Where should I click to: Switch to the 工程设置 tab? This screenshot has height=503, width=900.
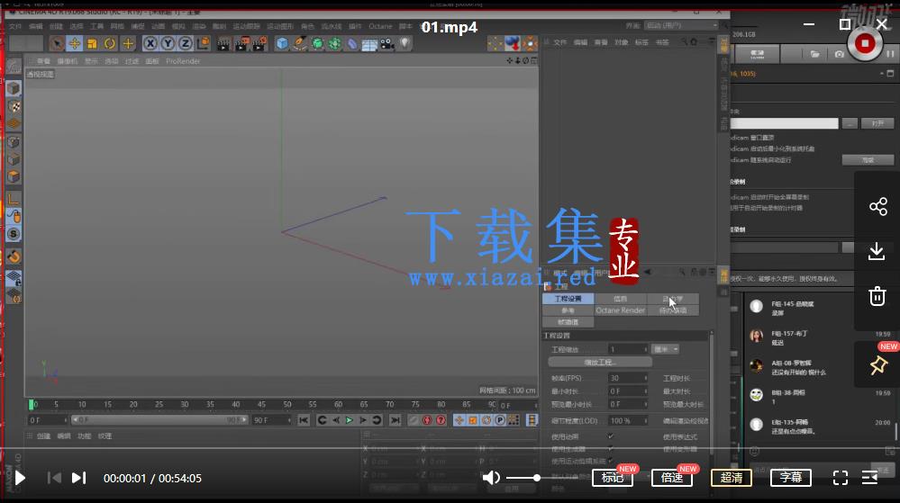coord(568,299)
